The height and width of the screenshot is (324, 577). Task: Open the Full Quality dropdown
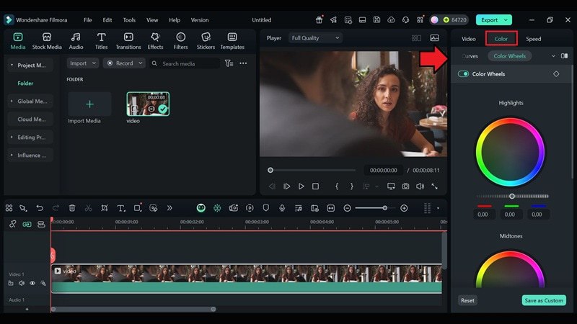click(314, 38)
